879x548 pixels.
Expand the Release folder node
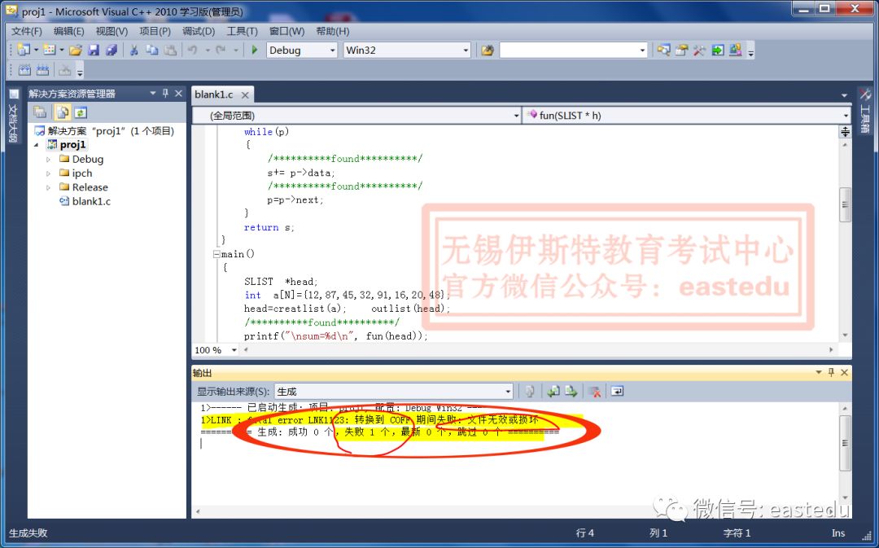click(x=48, y=187)
